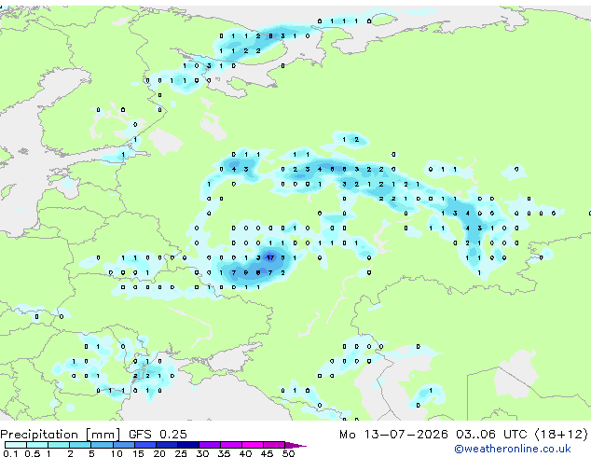Click the 5–10 mm legend color box
Image resolution: width=591 pixels, height=457 pixels.
[102, 445]
